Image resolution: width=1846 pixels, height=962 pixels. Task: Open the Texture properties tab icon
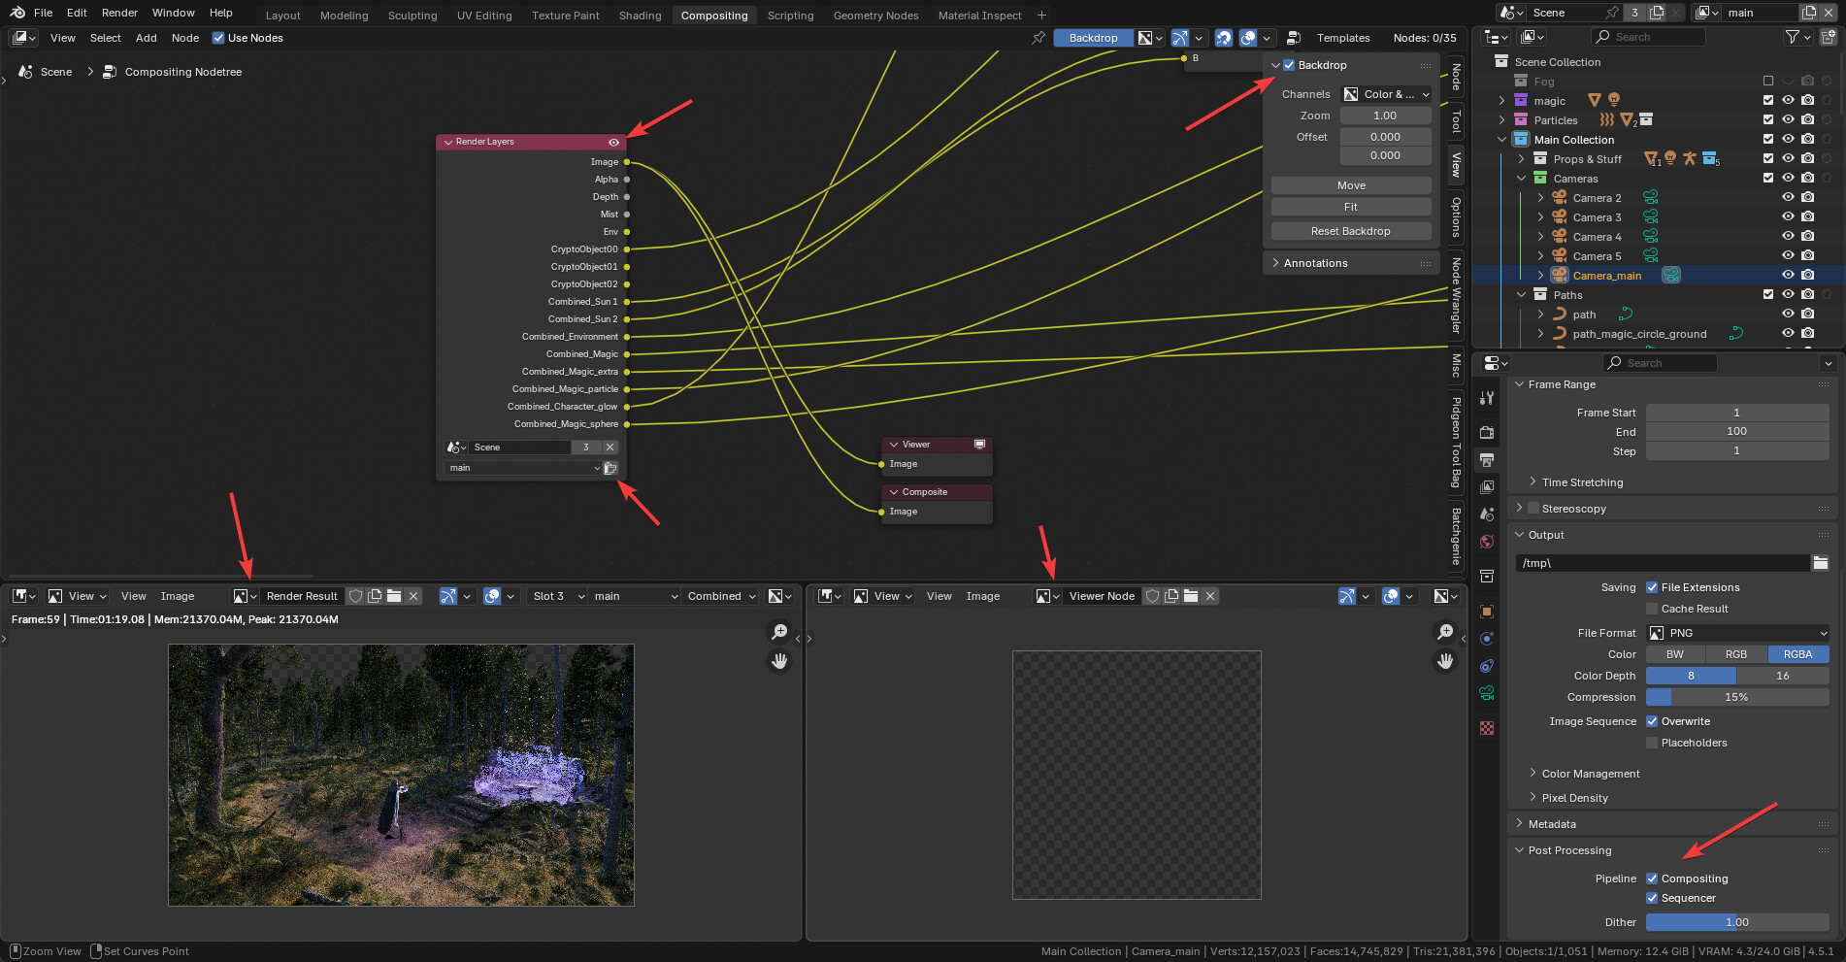coord(1487,728)
